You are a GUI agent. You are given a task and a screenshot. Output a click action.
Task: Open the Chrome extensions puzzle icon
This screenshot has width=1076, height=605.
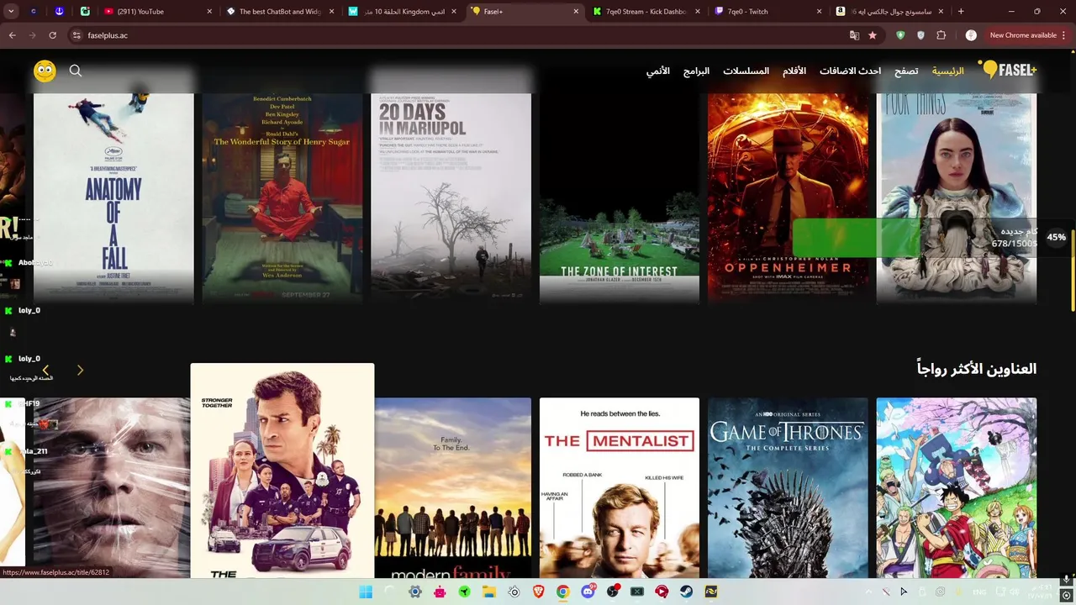click(x=941, y=35)
